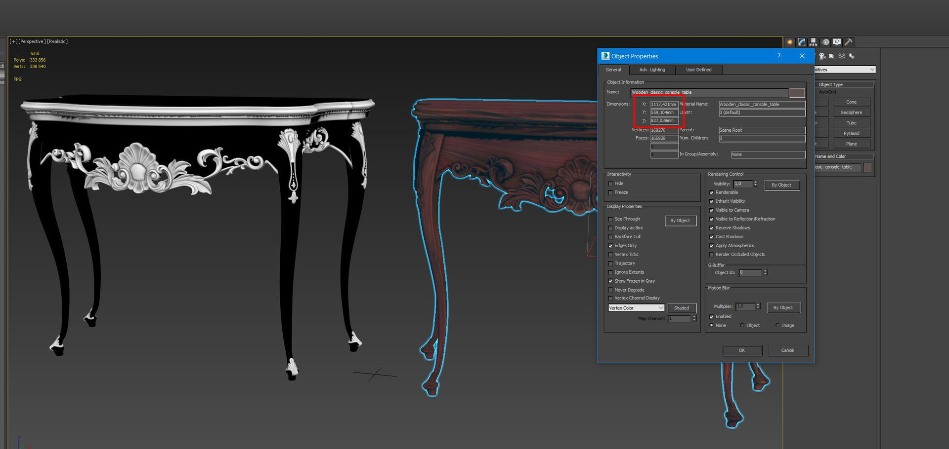
Task: Cancel the Object Properties dialog
Action: point(788,350)
